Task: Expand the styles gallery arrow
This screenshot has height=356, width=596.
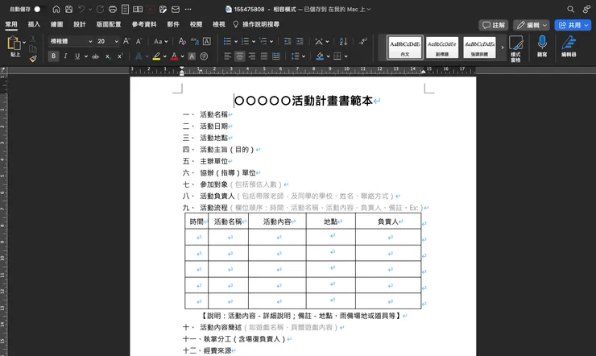Action: pyautogui.click(x=503, y=48)
